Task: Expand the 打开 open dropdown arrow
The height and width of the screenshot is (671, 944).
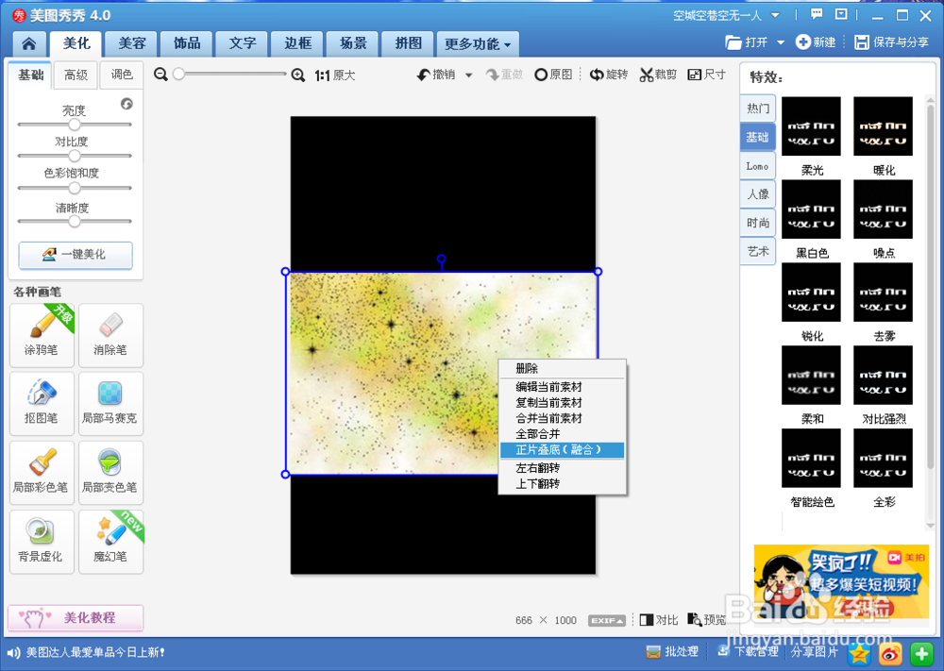Action: (x=781, y=42)
